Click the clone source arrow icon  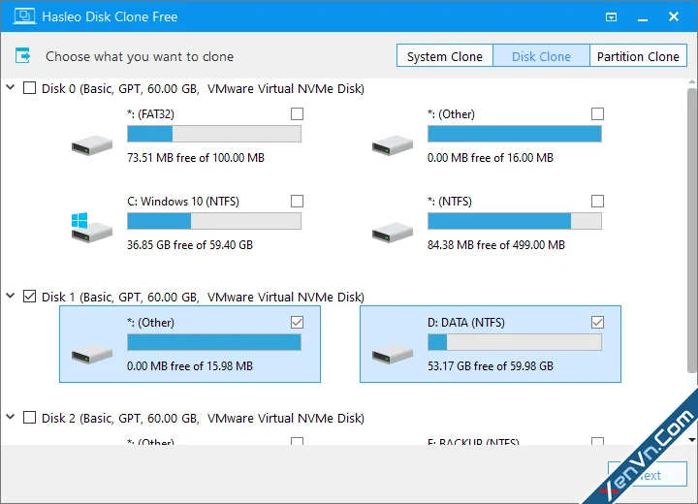point(22,55)
